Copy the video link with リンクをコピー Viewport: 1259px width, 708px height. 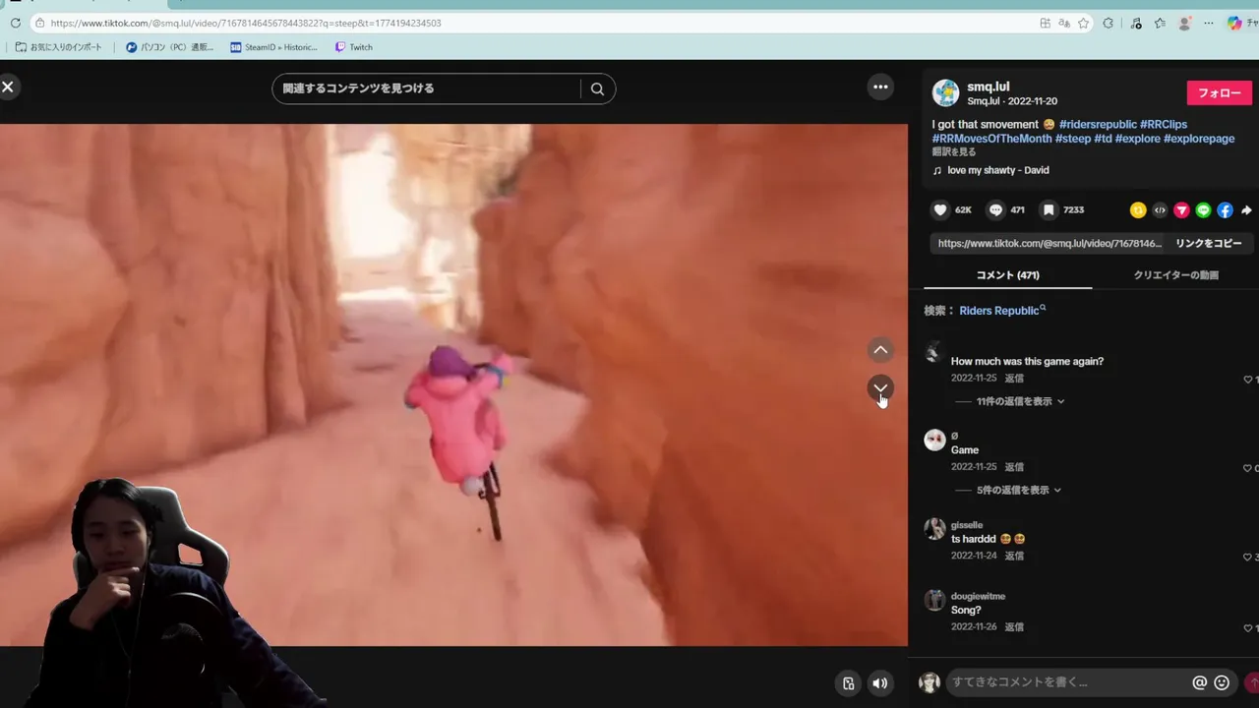[x=1208, y=243]
